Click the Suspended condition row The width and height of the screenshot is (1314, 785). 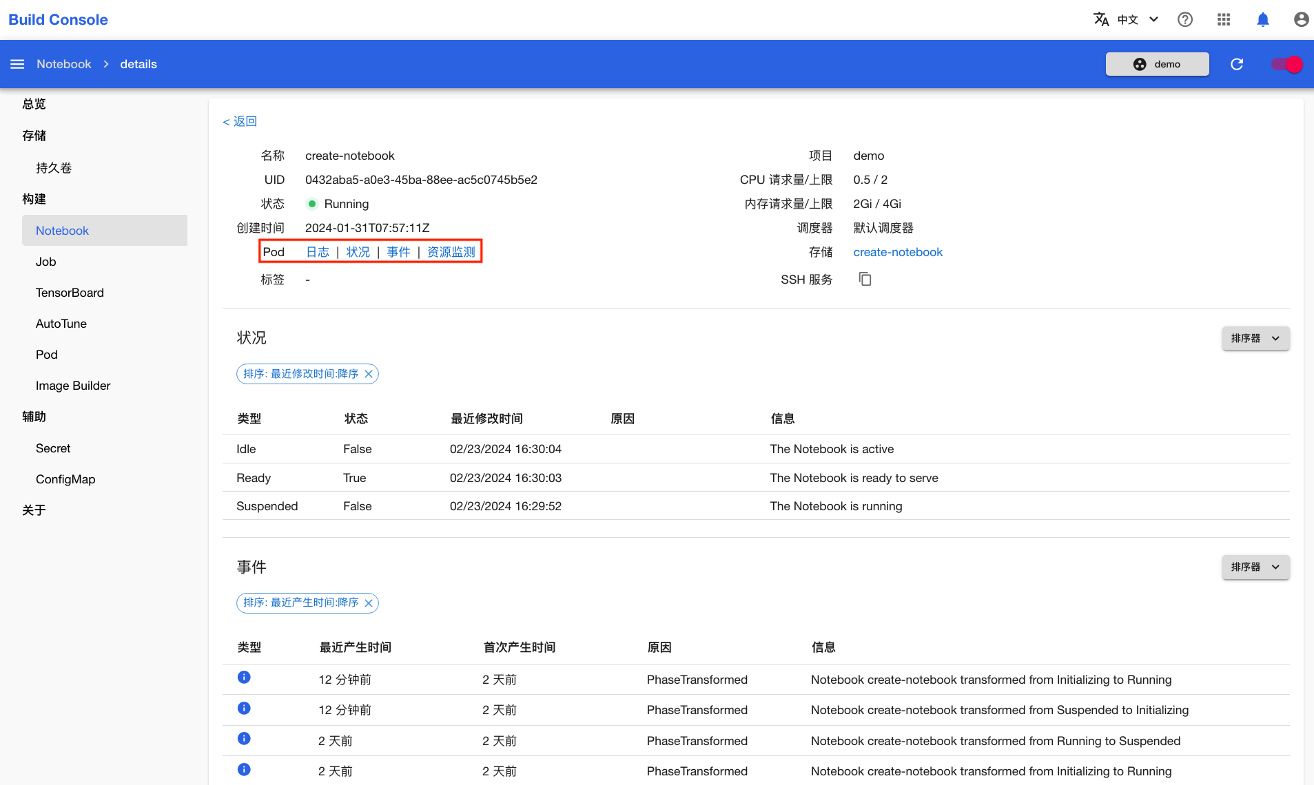point(756,506)
